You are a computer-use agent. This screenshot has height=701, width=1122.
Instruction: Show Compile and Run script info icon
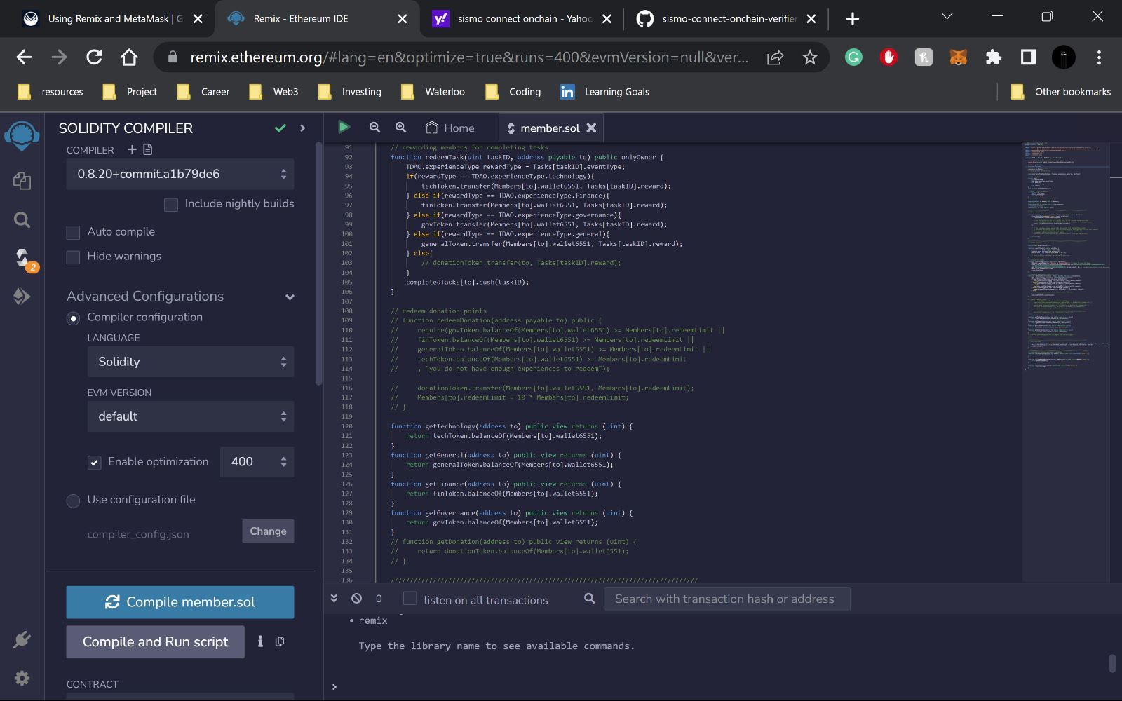click(x=260, y=641)
